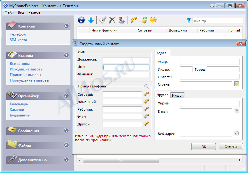Image resolution: width=248 pixels, height=173 pixels.
Task: Collapse the Органайзер sidebar section
Action: pyautogui.click(x=66, y=95)
